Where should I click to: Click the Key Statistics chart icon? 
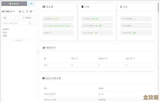[x=44, y=48]
